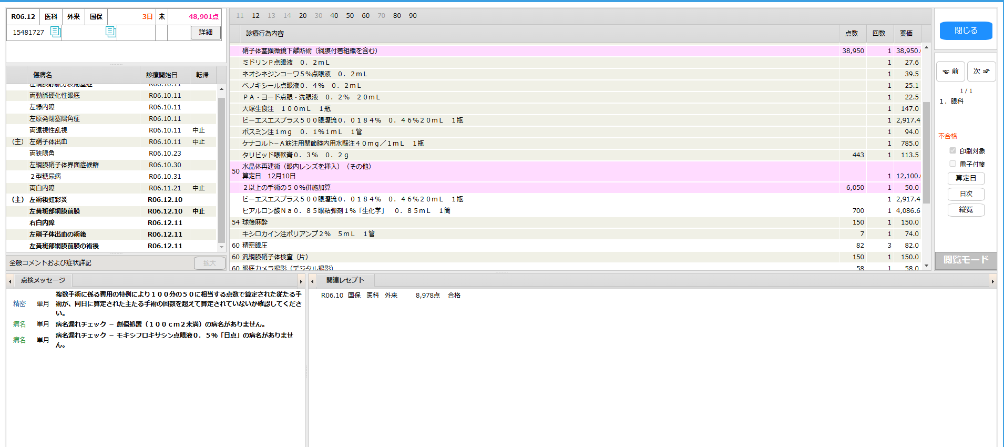The width and height of the screenshot is (1004, 447).
Task: Click the 算定日 button
Action: click(x=966, y=178)
